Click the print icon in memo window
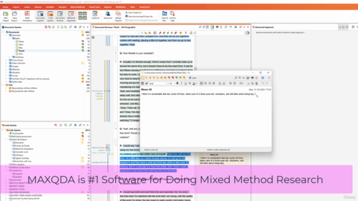This screenshot has width=358, height=201. (x=252, y=78)
